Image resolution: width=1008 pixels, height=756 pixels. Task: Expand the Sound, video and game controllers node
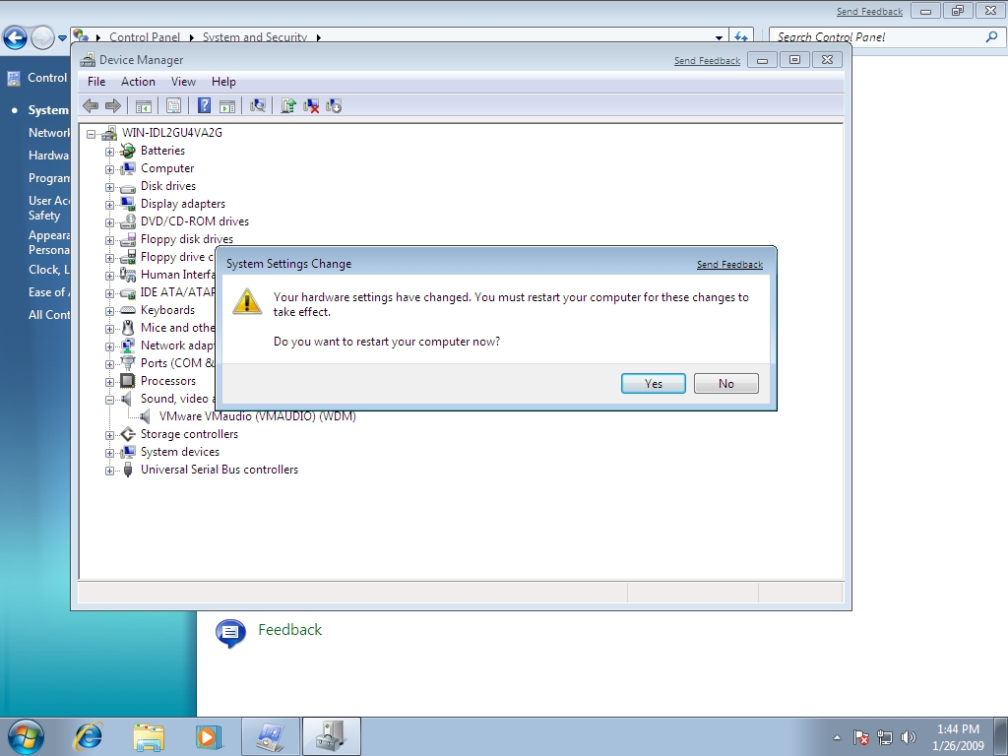(x=110, y=399)
